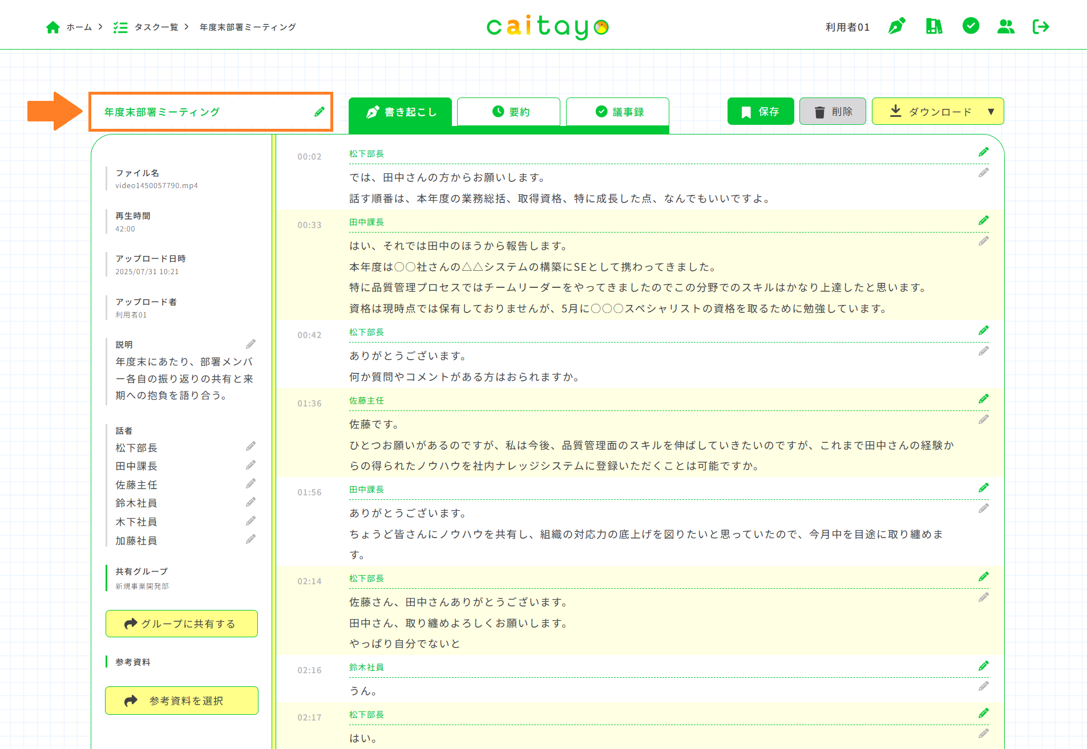1087x749 pixels.
Task: Edit speaker name for the 00:33 entry
Action: (x=983, y=221)
